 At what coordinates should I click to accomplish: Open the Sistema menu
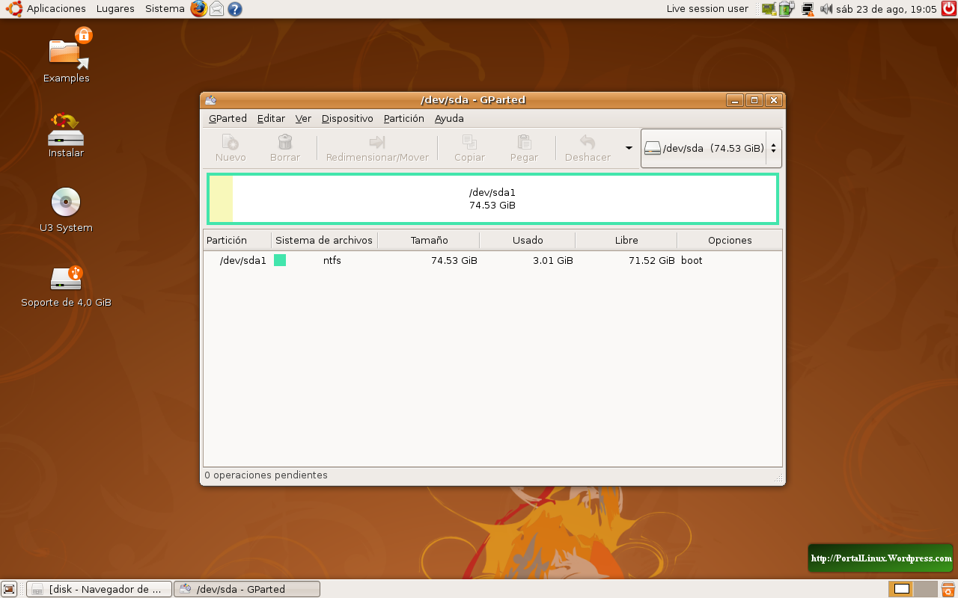(165, 9)
